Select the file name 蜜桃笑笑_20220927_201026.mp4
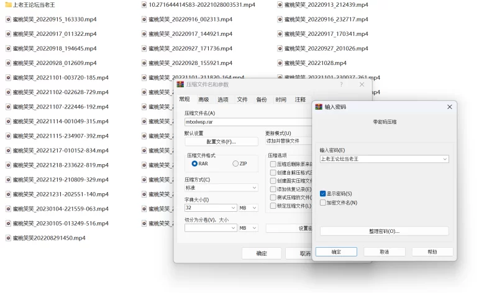497x293 pixels. 326,48
